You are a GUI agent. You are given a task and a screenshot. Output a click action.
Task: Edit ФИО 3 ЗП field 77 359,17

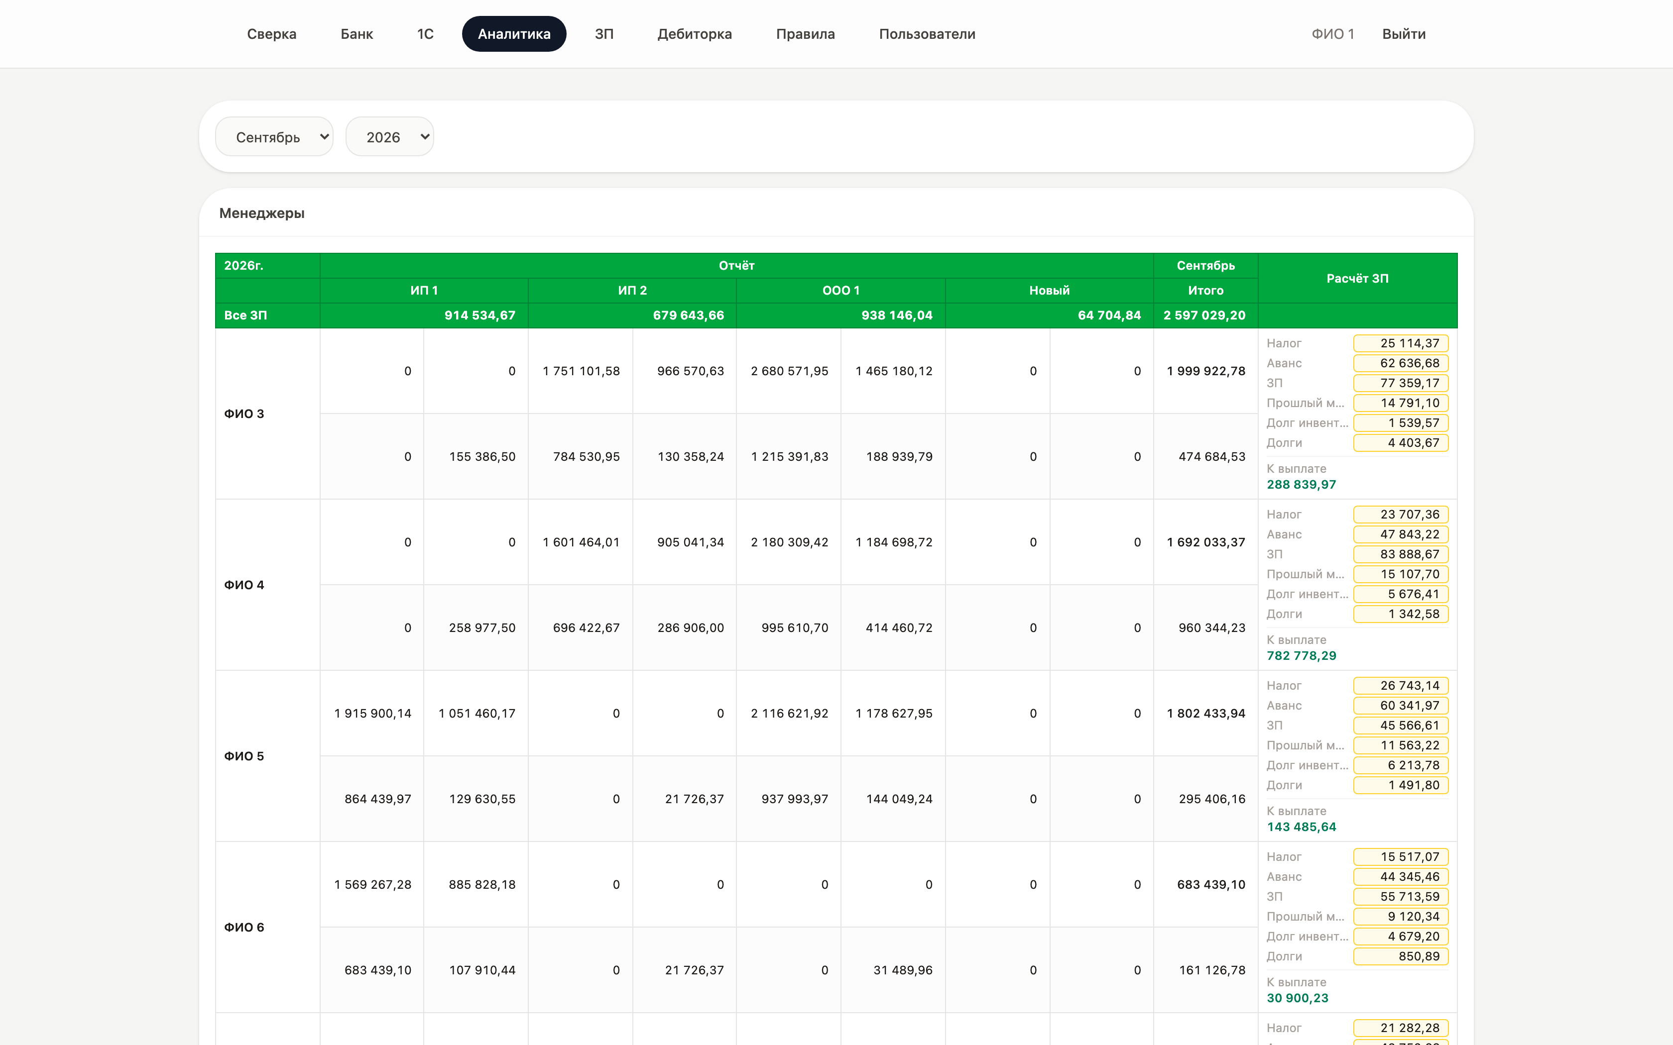click(x=1401, y=383)
